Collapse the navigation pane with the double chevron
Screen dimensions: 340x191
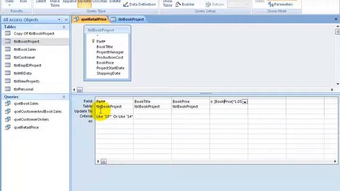pos(66,20)
